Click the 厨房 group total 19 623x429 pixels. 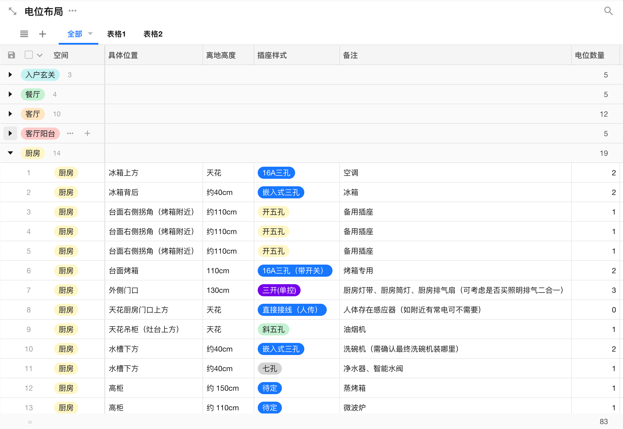tap(604, 153)
